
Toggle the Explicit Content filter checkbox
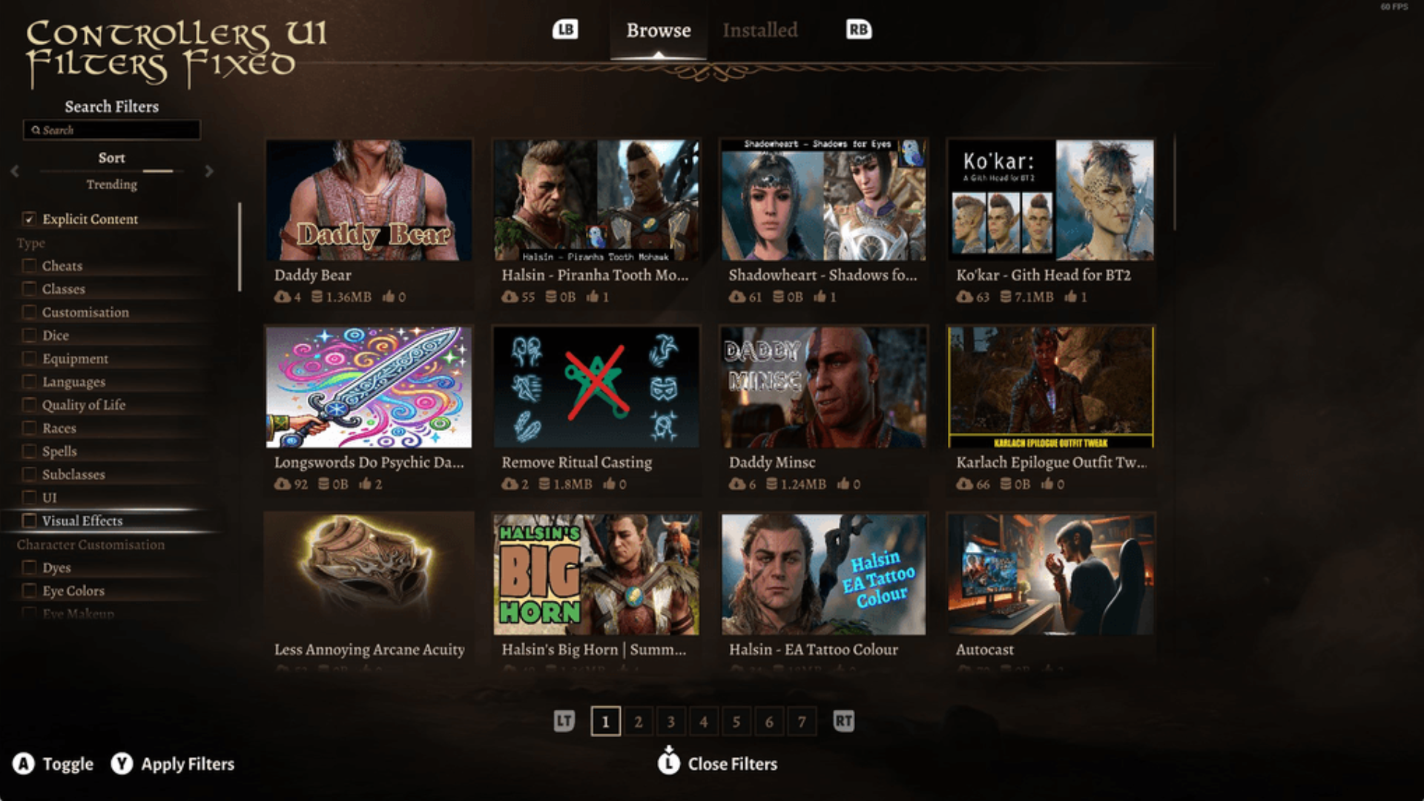click(x=27, y=218)
